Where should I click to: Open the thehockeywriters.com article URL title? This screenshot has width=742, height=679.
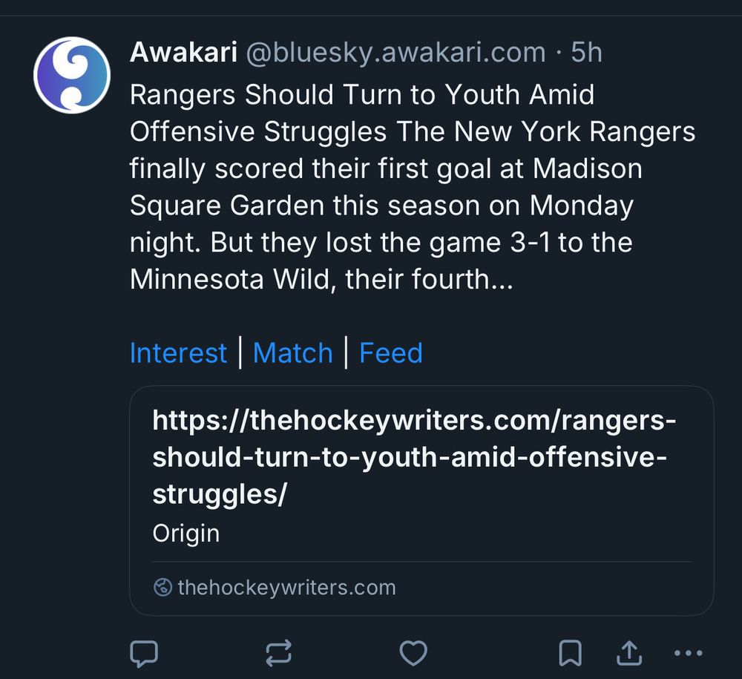414,458
